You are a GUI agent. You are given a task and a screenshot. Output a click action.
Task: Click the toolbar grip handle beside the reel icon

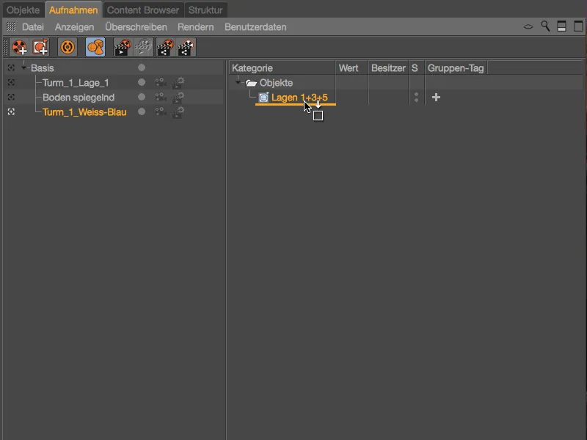pyautogui.click(x=5, y=47)
